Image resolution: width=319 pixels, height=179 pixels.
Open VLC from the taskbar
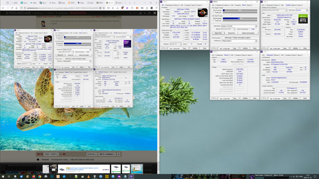tap(89, 177)
